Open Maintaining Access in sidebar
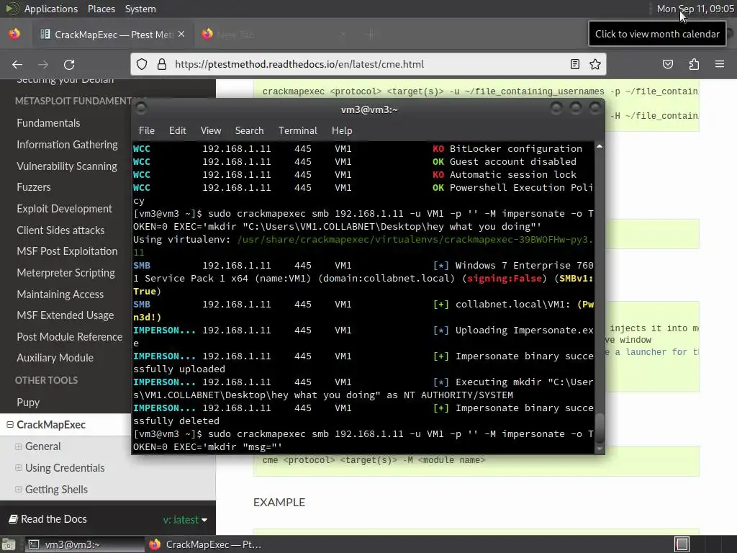 [60, 295]
